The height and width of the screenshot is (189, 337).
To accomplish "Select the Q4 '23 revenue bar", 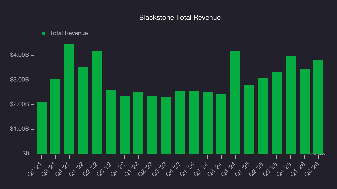I will coord(180,123).
